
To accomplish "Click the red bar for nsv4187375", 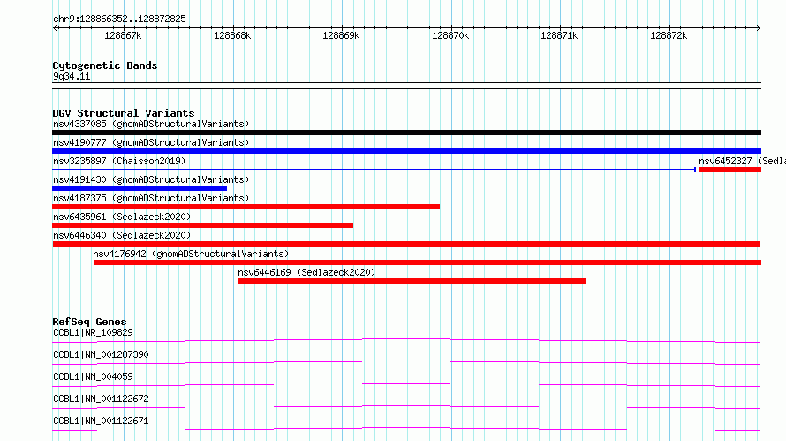I will pyautogui.click(x=246, y=207).
